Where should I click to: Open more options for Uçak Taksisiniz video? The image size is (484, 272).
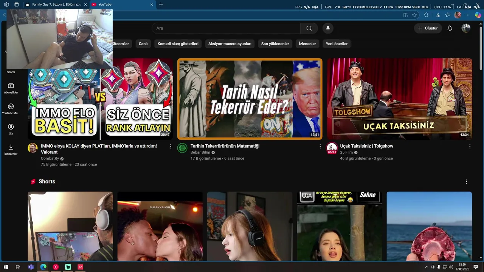point(470,146)
